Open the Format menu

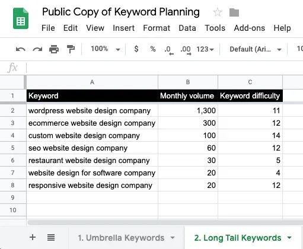[x=157, y=28]
